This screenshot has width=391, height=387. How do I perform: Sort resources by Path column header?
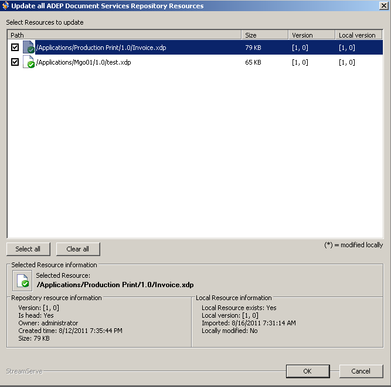click(123, 35)
